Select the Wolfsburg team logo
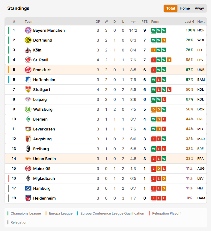211x231 pixels. 28,109
